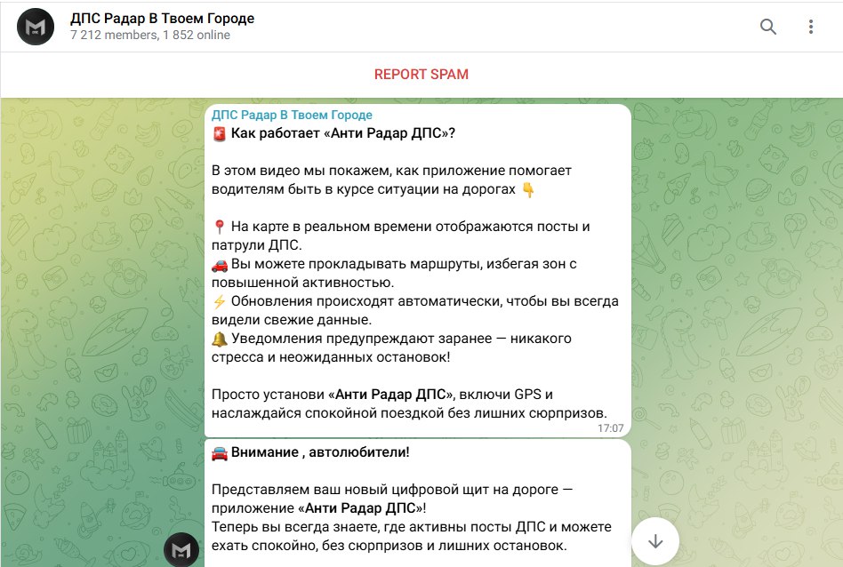The width and height of the screenshot is (843, 567).
Task: Click bold «Анти Радар ДПС» after «Просто установи»
Action: point(391,395)
